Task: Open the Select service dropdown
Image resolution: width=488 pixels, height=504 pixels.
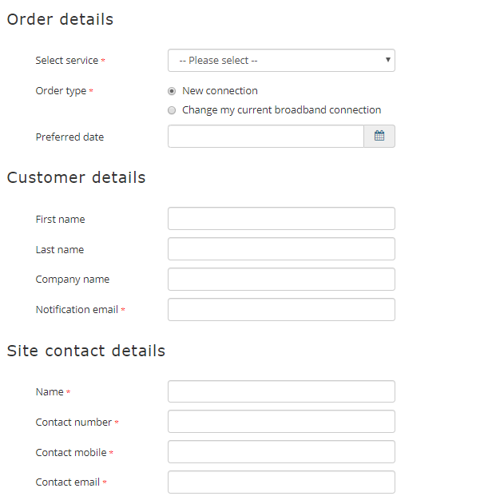Action: [x=281, y=61]
